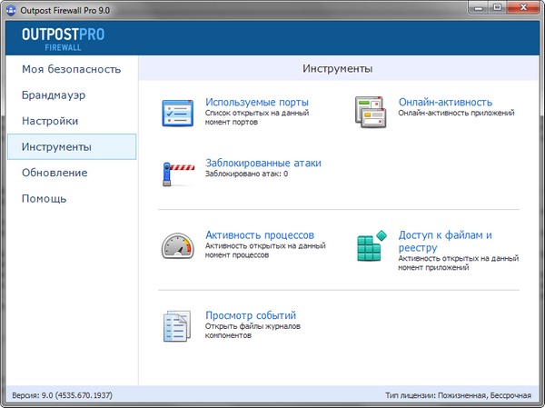Viewport: 545px width, 408px height.
Task: Open the Моя безопасность section
Action: (x=71, y=69)
